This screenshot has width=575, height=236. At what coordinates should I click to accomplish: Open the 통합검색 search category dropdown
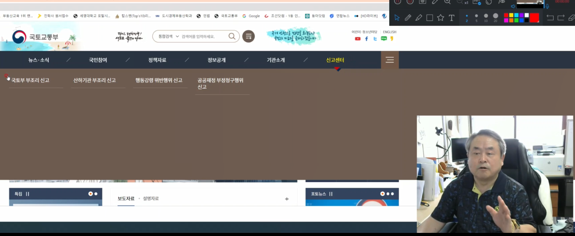coord(168,37)
